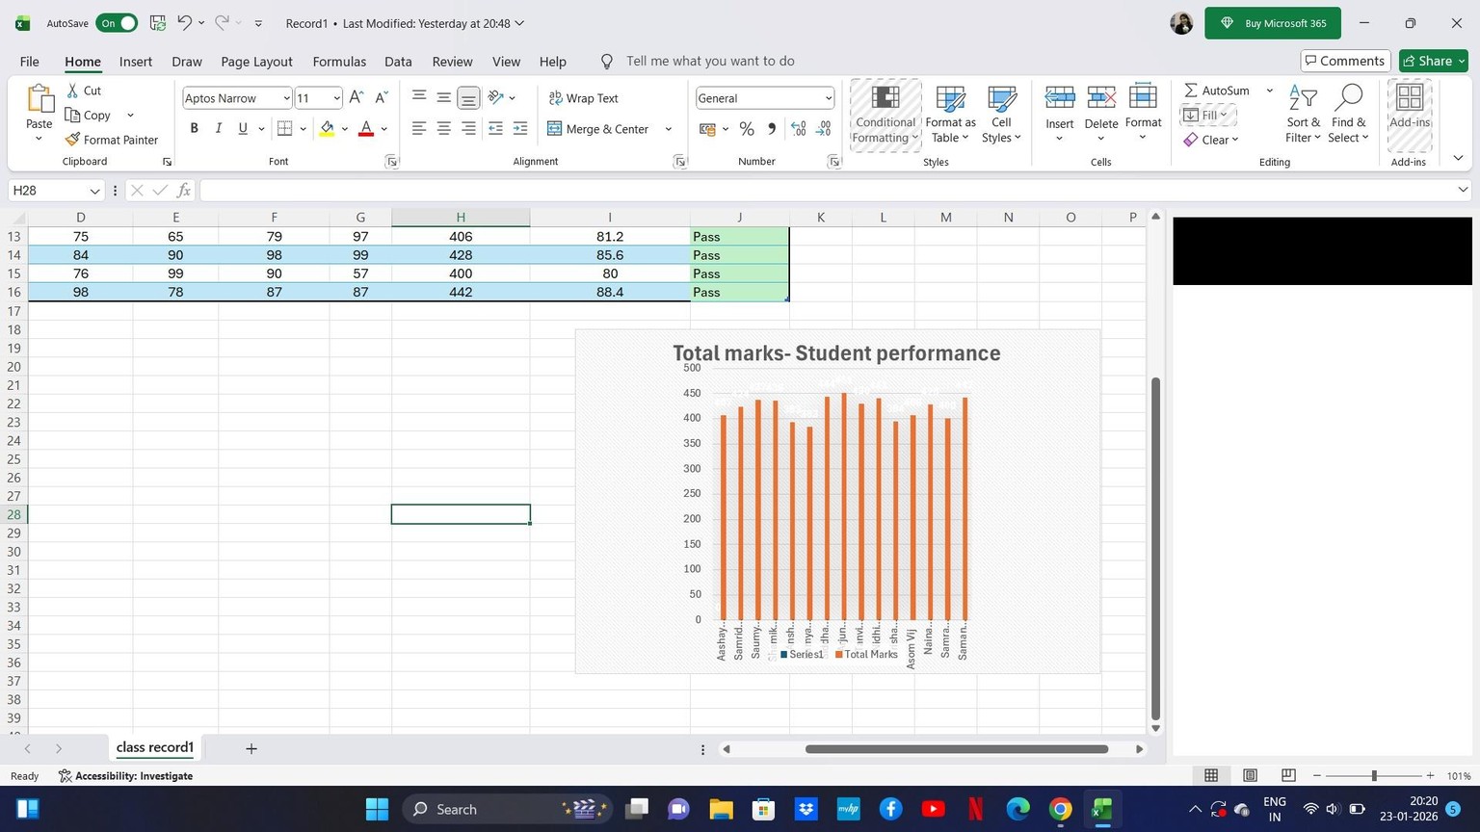Apply Percent Style icon
Screen dimensions: 1480x832
747,129
